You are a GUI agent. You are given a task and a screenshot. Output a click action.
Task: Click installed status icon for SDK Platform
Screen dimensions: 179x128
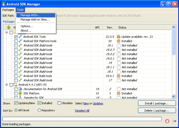point(119,93)
